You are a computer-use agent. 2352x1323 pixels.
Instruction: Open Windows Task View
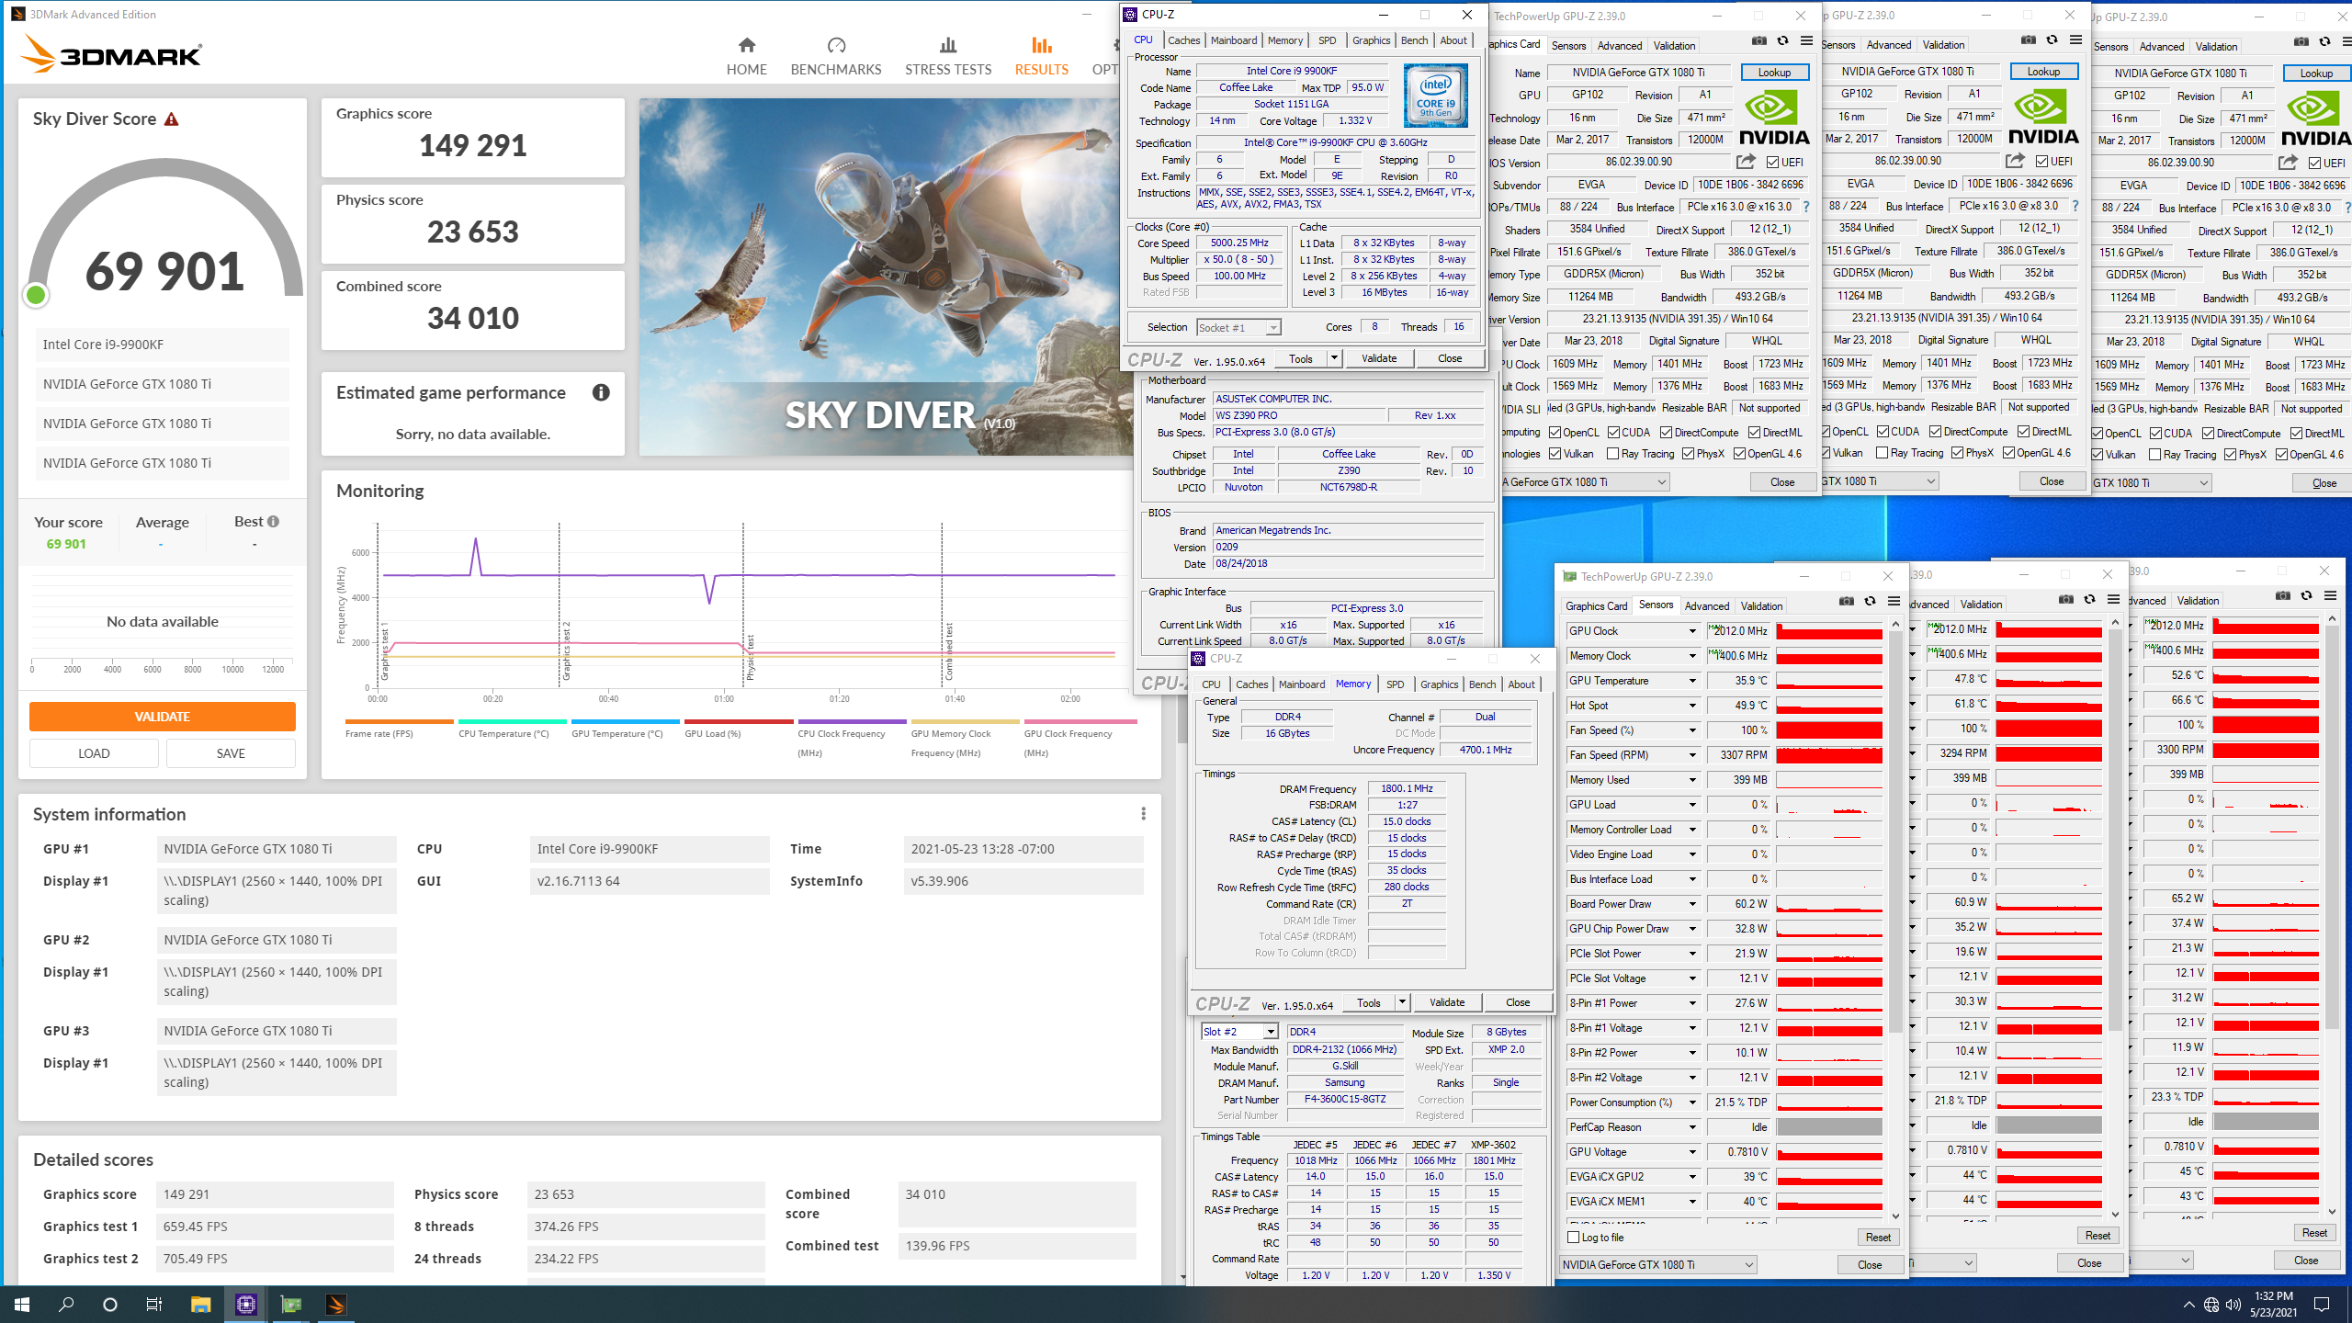(154, 1305)
